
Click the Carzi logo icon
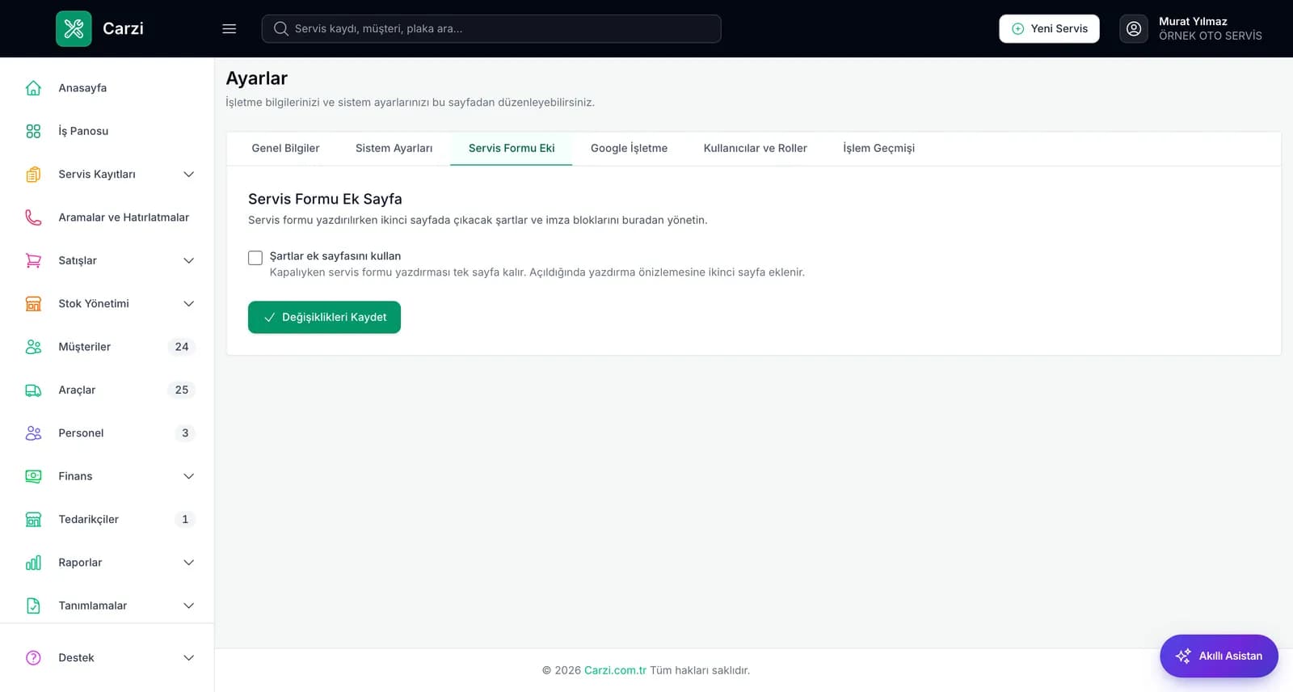pos(74,28)
